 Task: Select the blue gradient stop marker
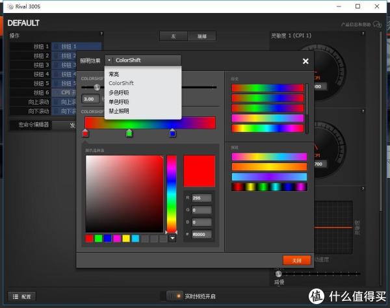click(x=172, y=133)
